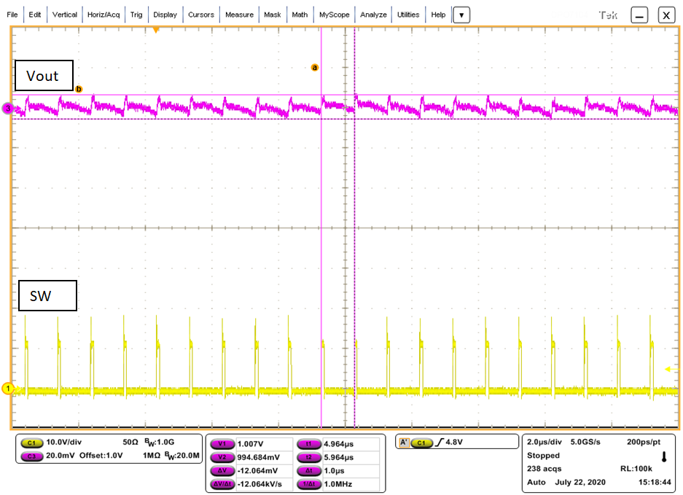Open the Measure menu
This screenshot has height=495, width=683.
pyautogui.click(x=239, y=14)
